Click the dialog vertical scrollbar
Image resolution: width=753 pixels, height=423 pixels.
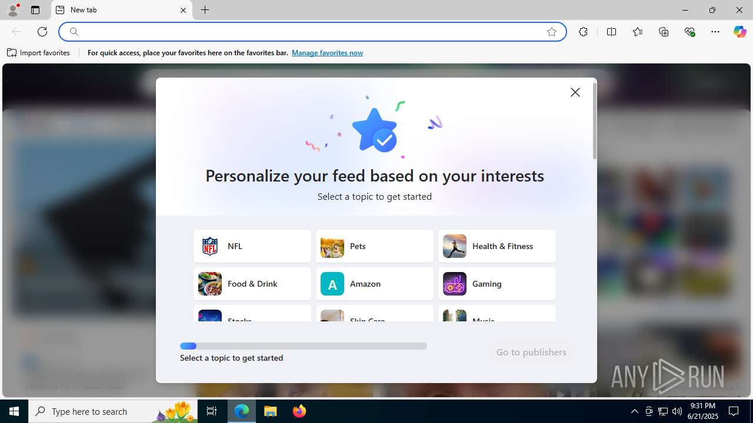coord(594,120)
